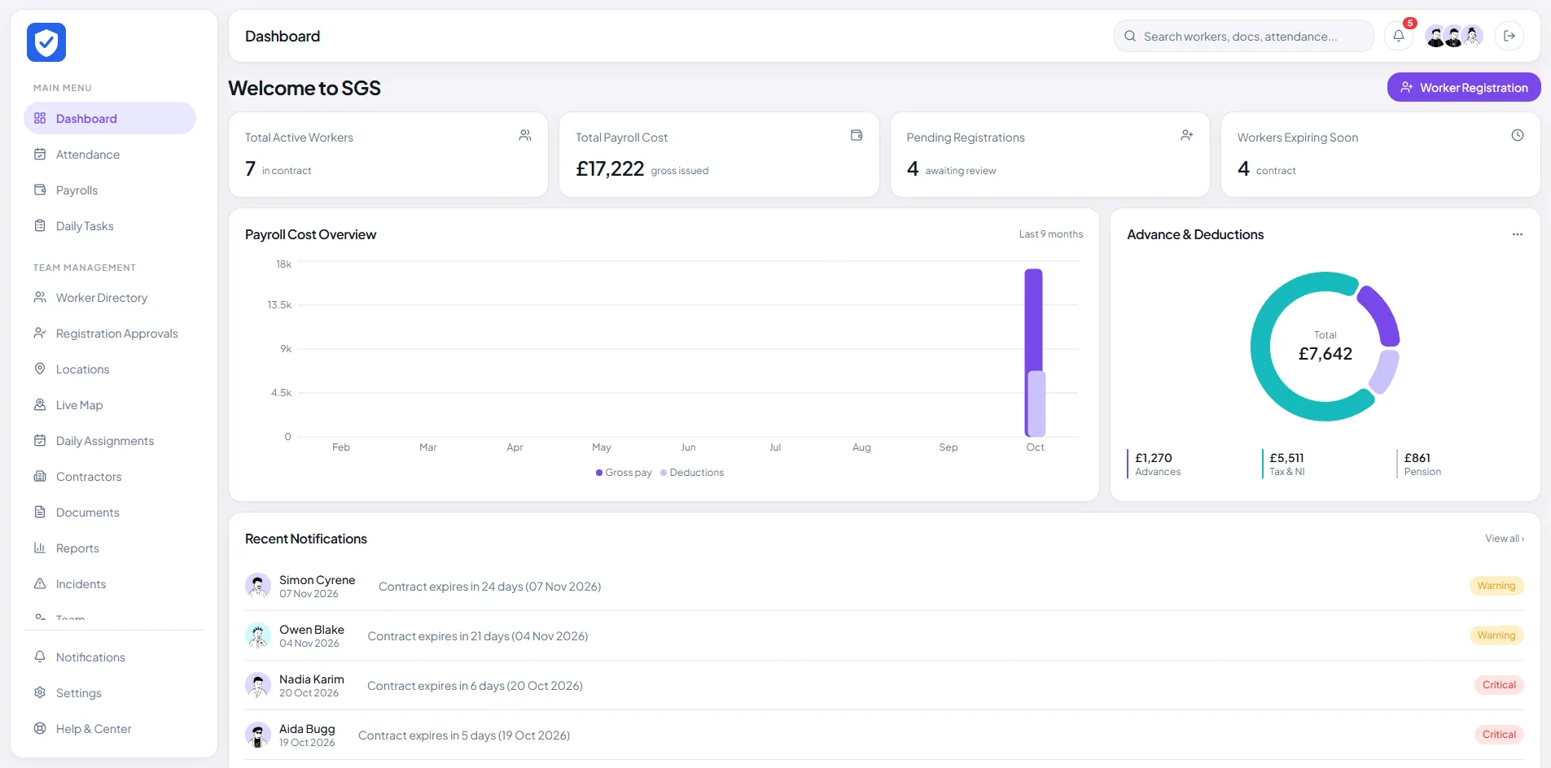Image resolution: width=1551 pixels, height=768 pixels.
Task: Click the user avatars group in header
Action: point(1454,36)
